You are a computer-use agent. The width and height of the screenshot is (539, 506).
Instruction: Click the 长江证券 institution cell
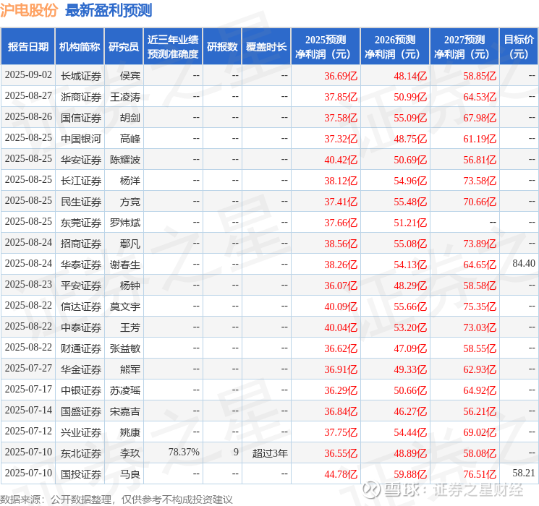81,181
